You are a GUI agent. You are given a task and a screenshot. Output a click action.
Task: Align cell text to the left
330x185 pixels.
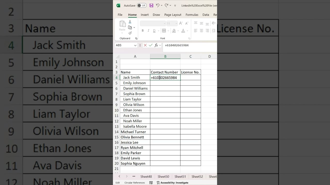196,31
